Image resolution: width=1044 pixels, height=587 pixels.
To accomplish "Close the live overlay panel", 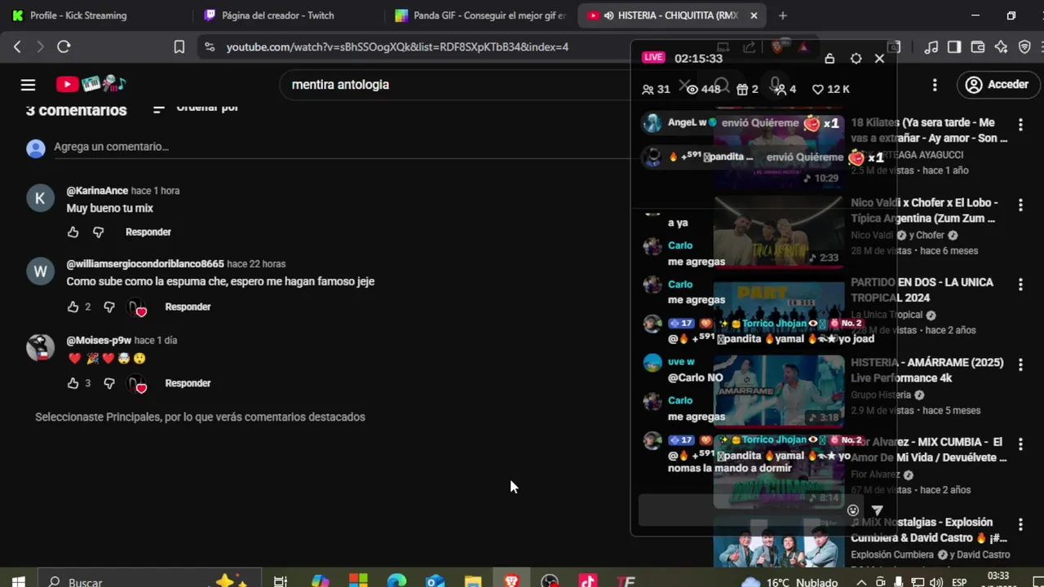I will 879,59.
